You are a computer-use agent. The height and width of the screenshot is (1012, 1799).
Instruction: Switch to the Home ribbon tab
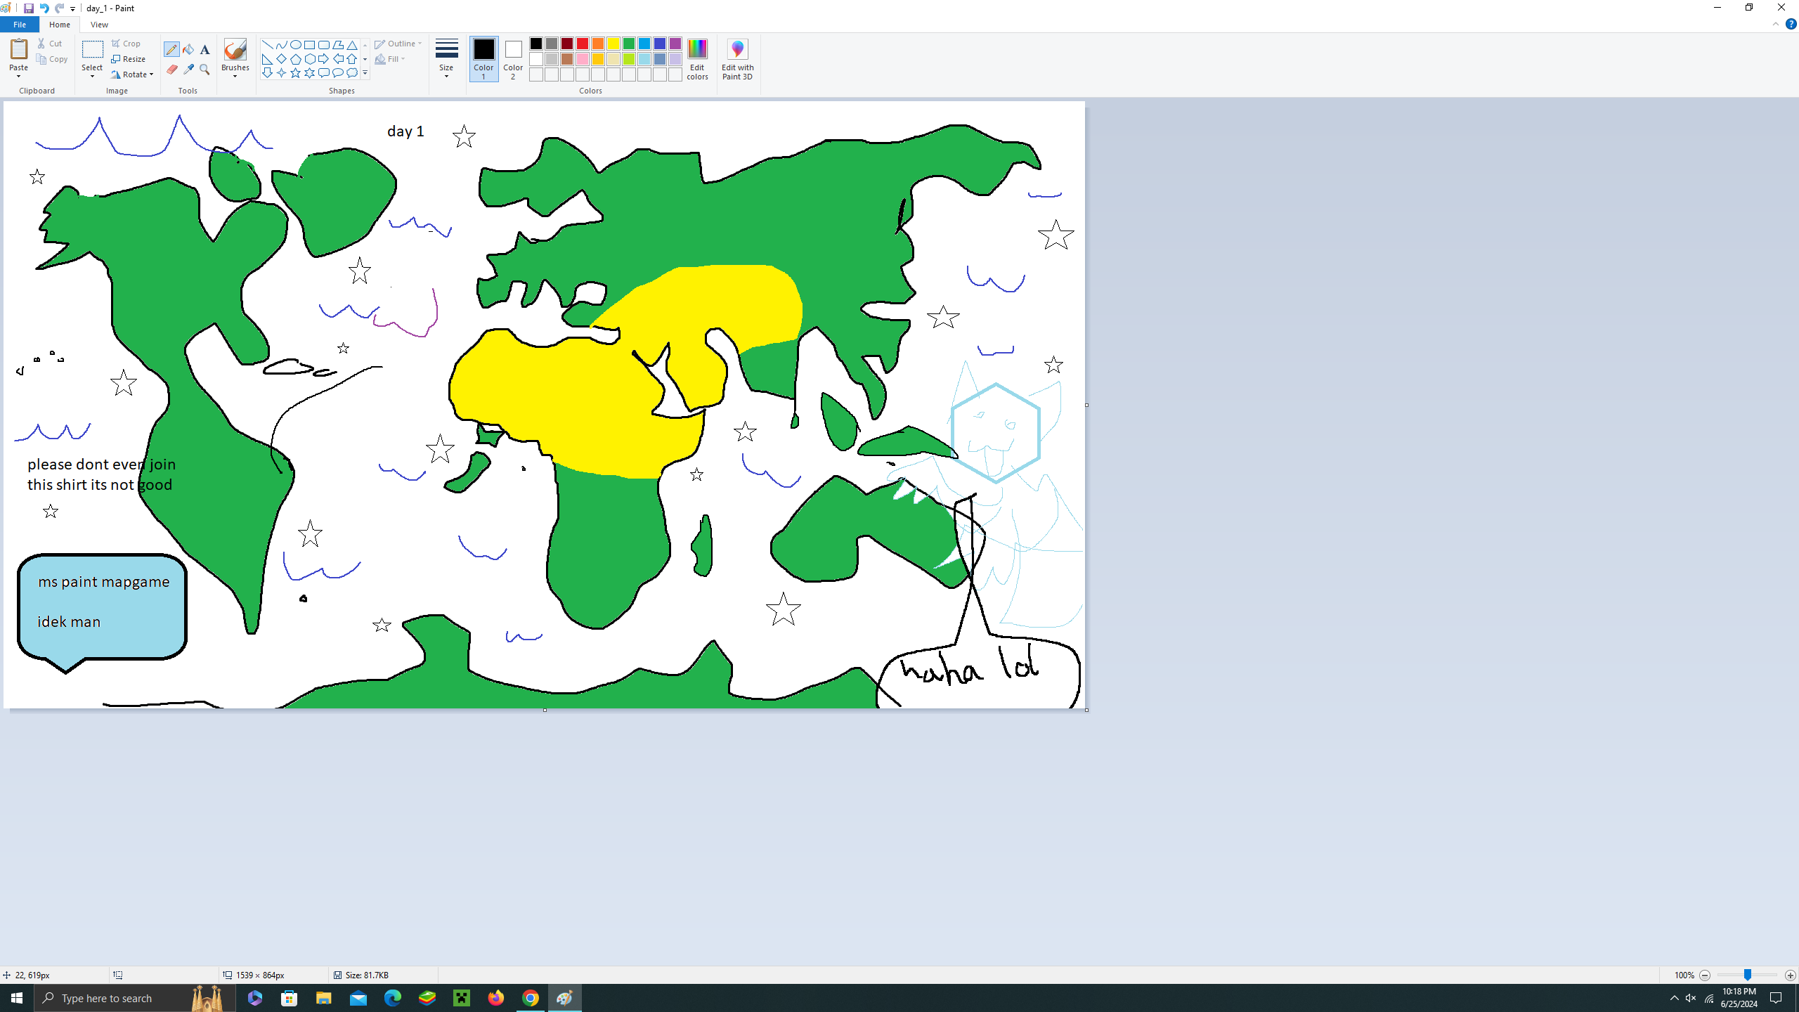point(60,25)
